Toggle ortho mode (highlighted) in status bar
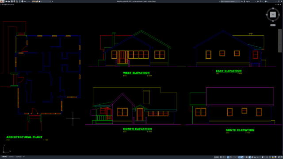Screen dimensions: 283x159 coord(228,157)
